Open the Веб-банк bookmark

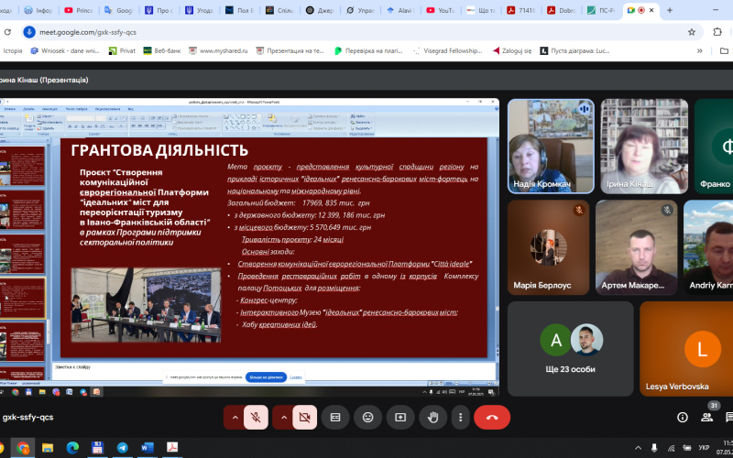pos(162,51)
